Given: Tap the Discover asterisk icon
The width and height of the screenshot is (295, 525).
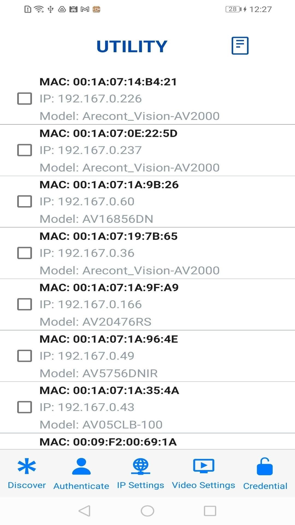Looking at the screenshot, I should 27,466.
